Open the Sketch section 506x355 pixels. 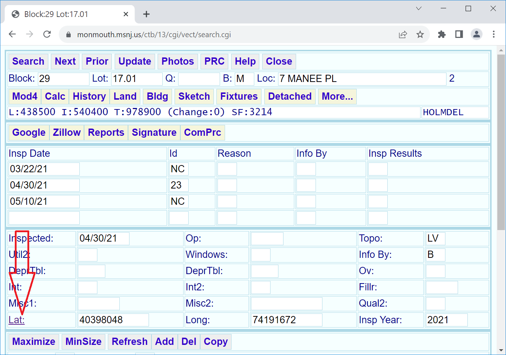tap(194, 96)
